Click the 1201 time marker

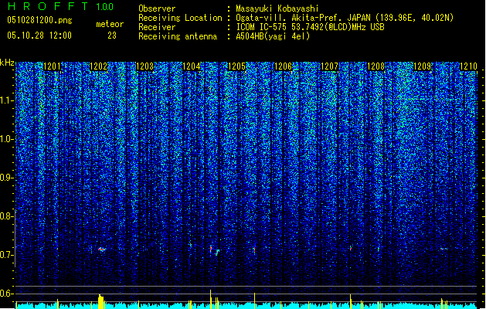(x=52, y=66)
